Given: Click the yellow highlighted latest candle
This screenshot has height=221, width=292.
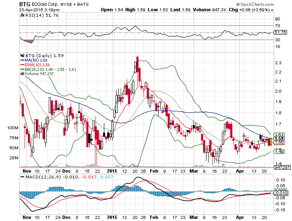Looking at the screenshot, I should coord(271,141).
